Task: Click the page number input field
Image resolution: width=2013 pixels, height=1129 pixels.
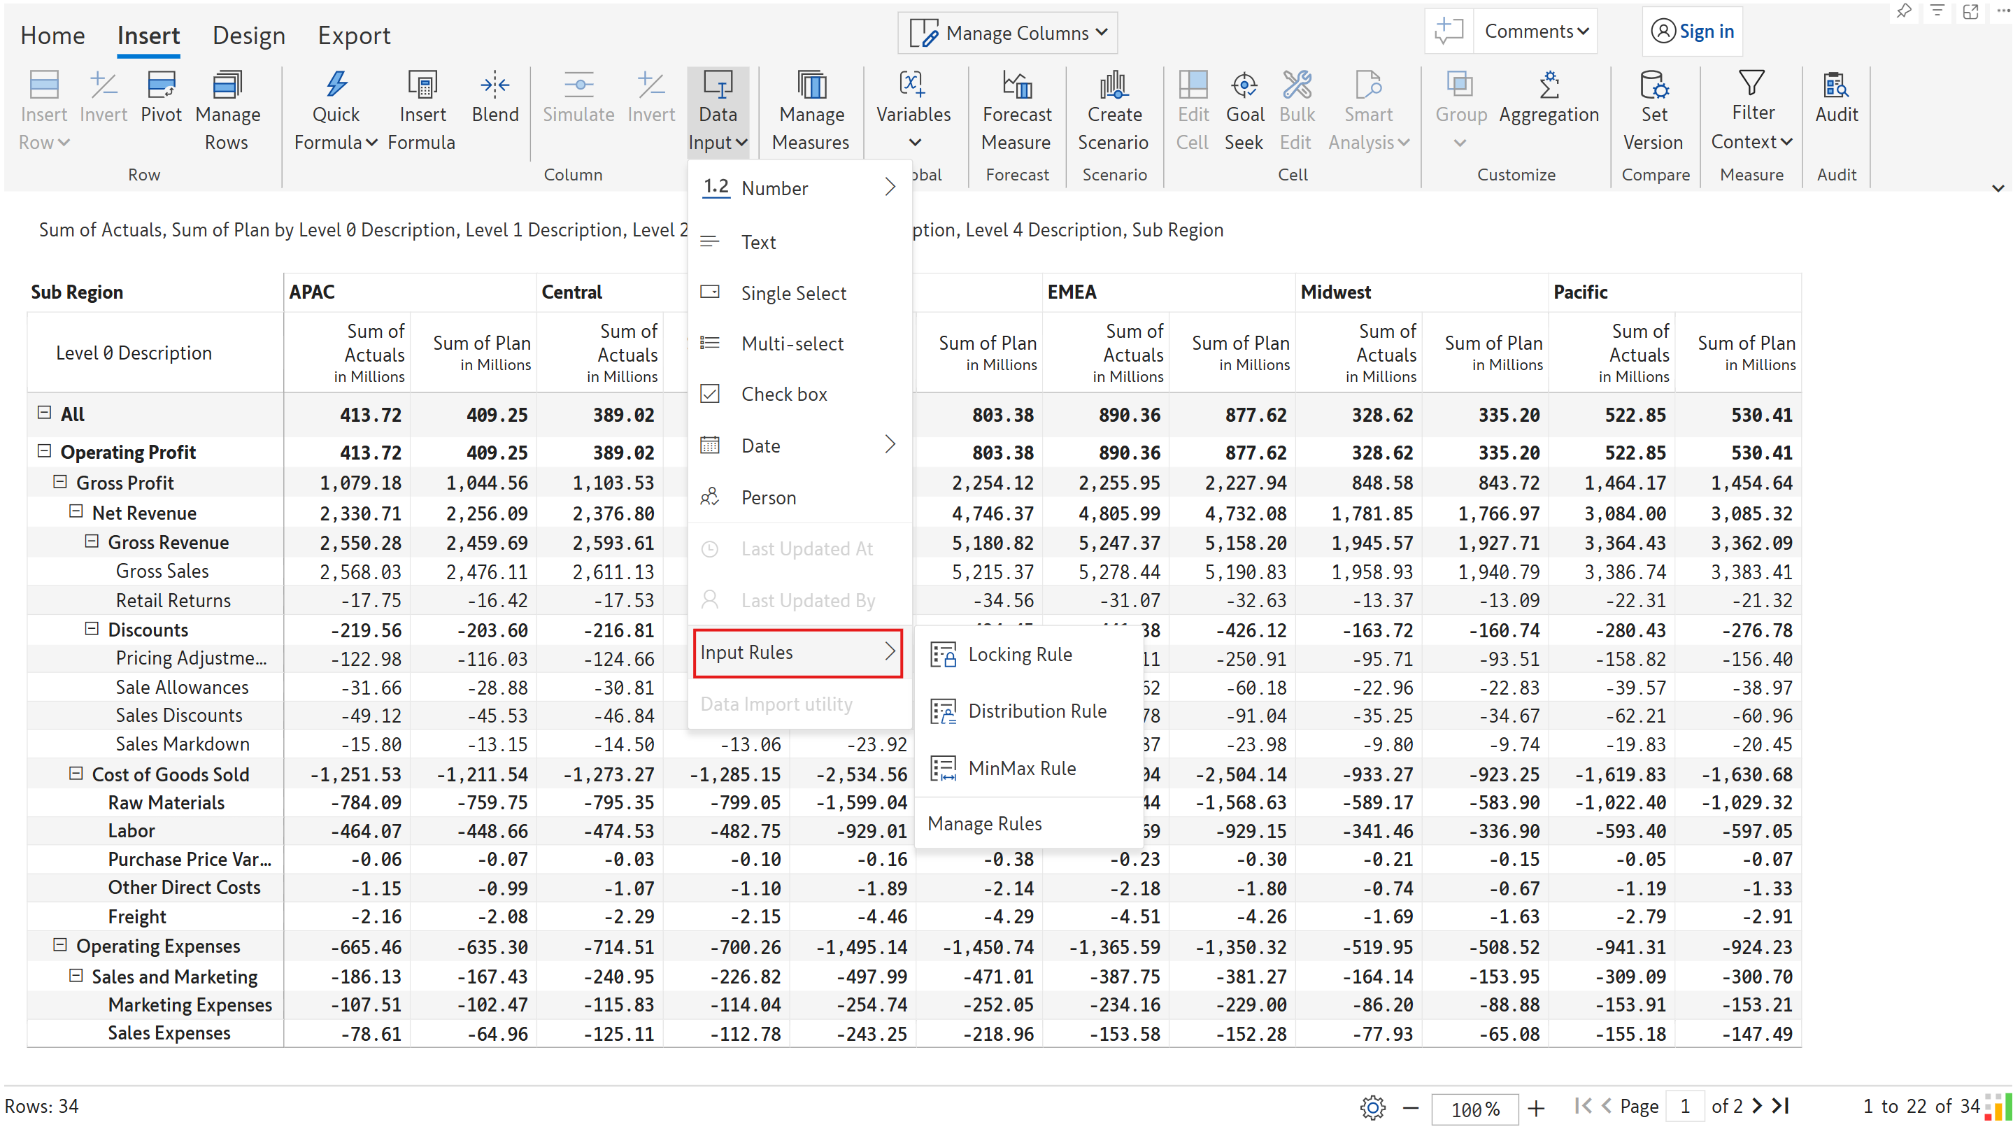Action: coord(1686,1107)
